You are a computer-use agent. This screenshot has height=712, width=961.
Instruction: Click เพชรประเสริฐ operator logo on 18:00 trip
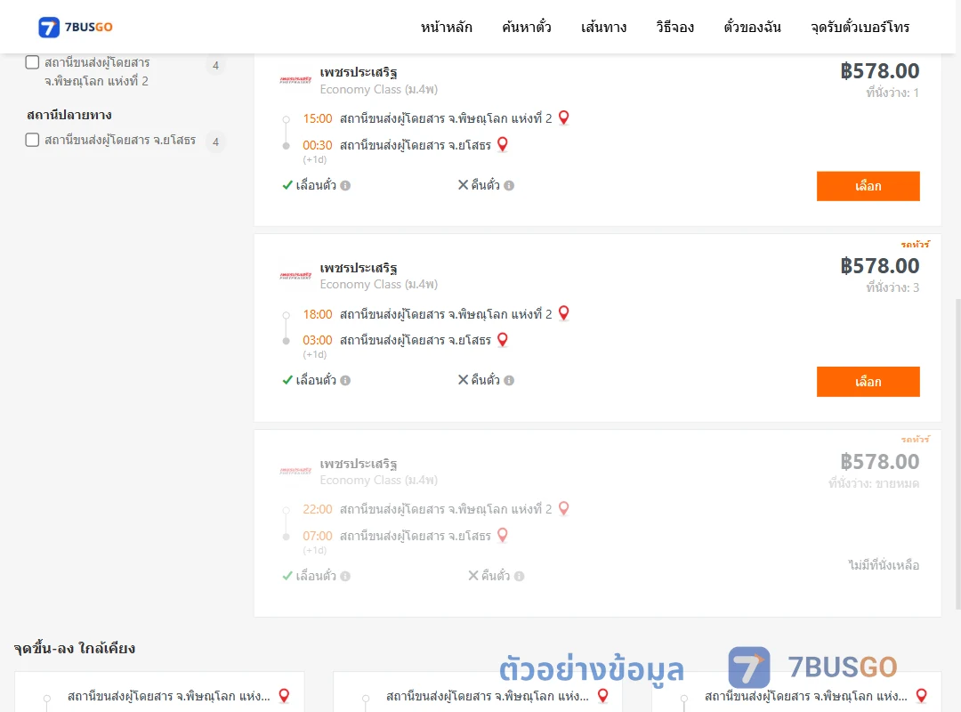295,275
